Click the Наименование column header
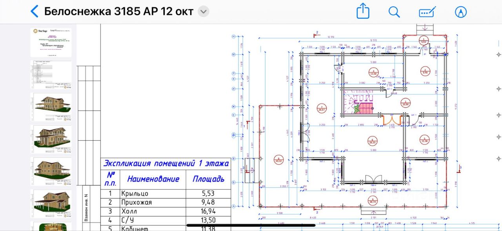The image size is (502, 231). tap(153, 179)
